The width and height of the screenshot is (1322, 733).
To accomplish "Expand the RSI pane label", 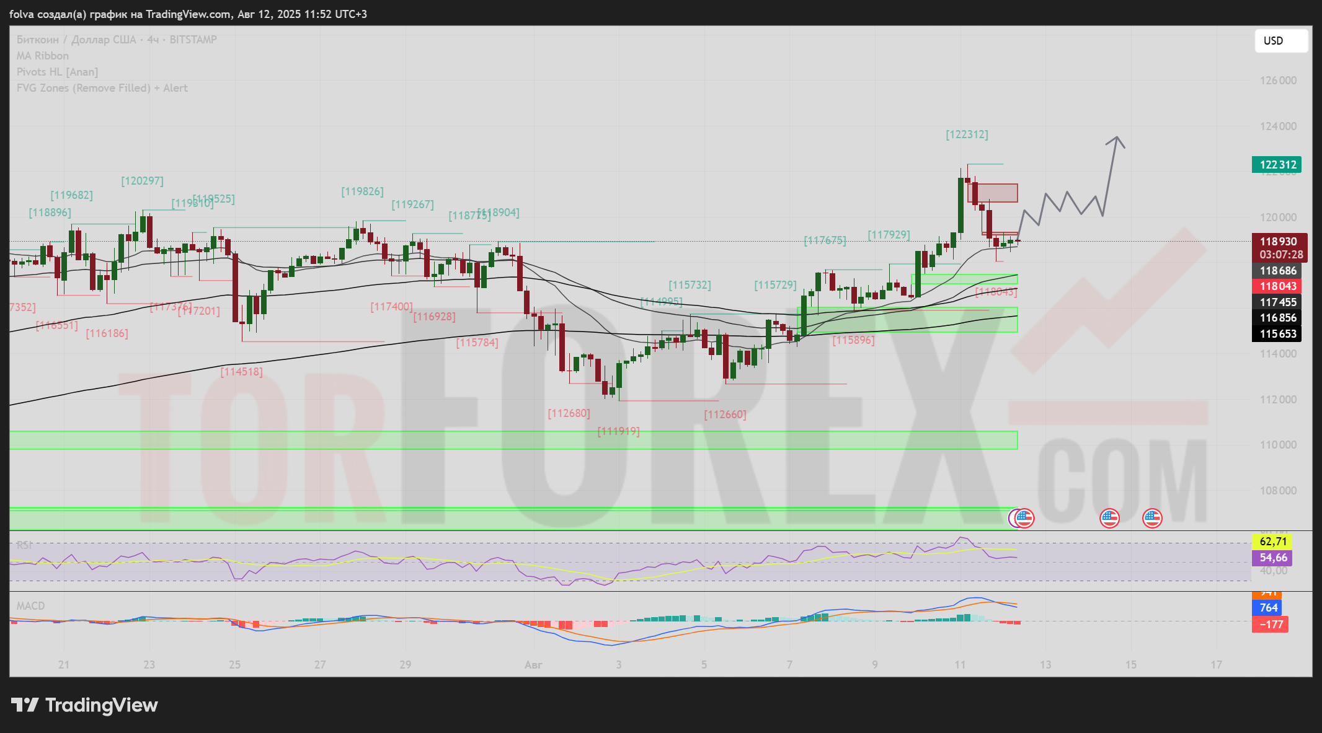I will click(x=24, y=545).
